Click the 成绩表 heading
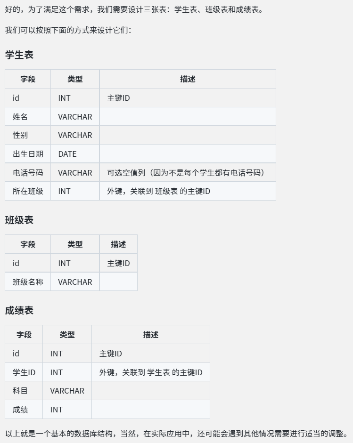 [19, 310]
